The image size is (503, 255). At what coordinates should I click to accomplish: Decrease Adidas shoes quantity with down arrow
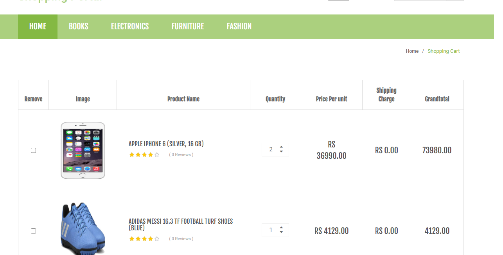point(281,232)
